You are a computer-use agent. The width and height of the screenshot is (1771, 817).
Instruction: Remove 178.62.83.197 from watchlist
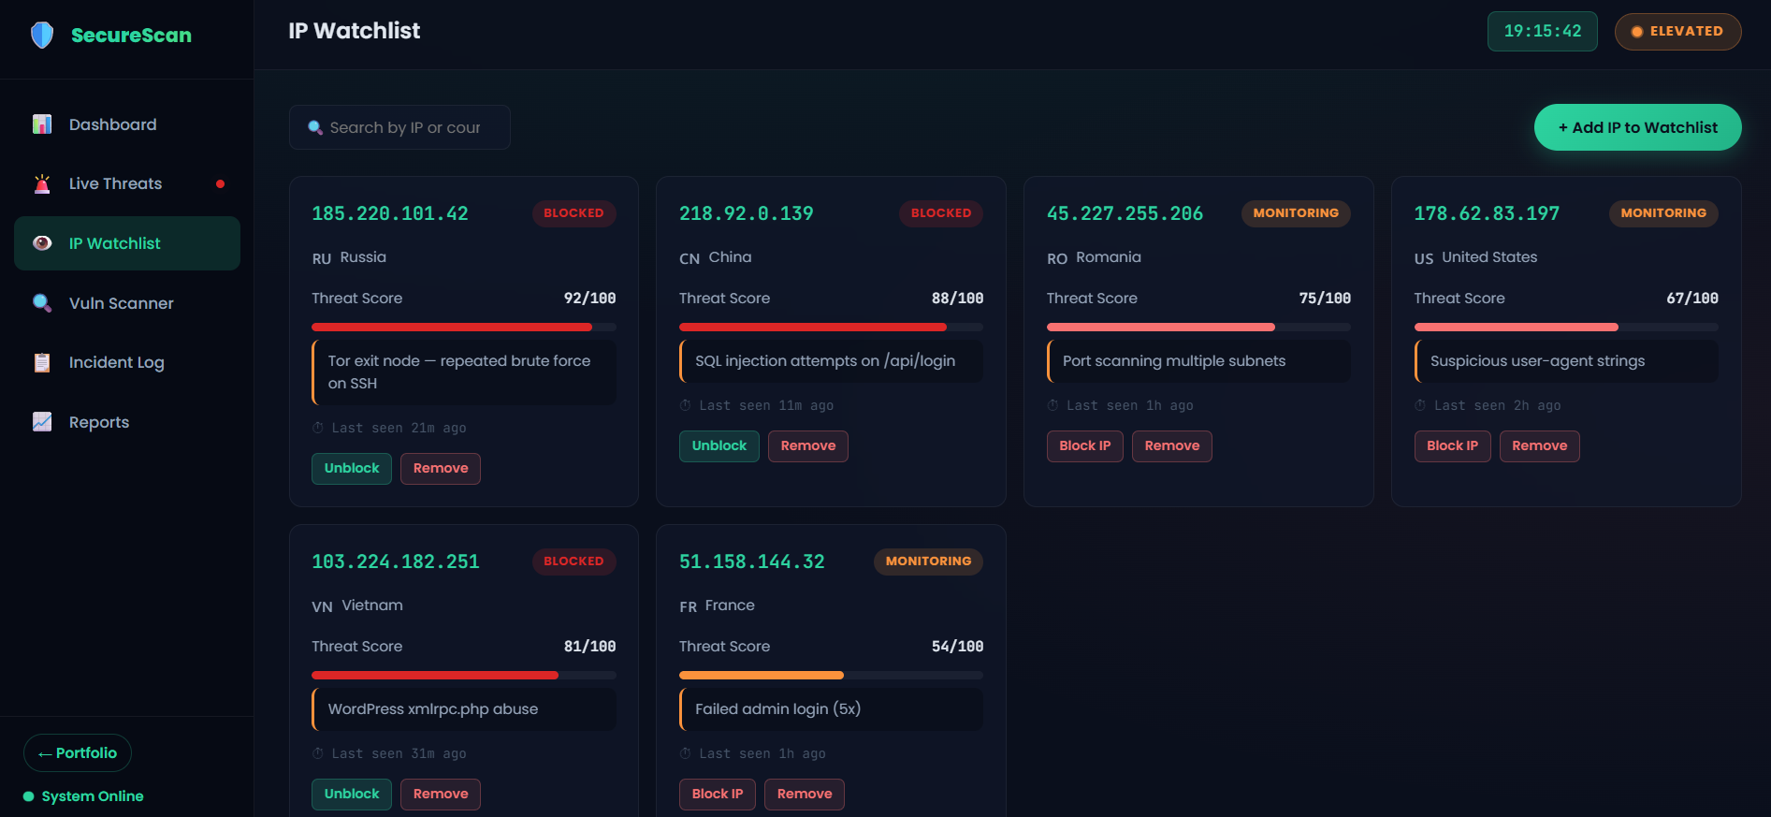tap(1540, 445)
